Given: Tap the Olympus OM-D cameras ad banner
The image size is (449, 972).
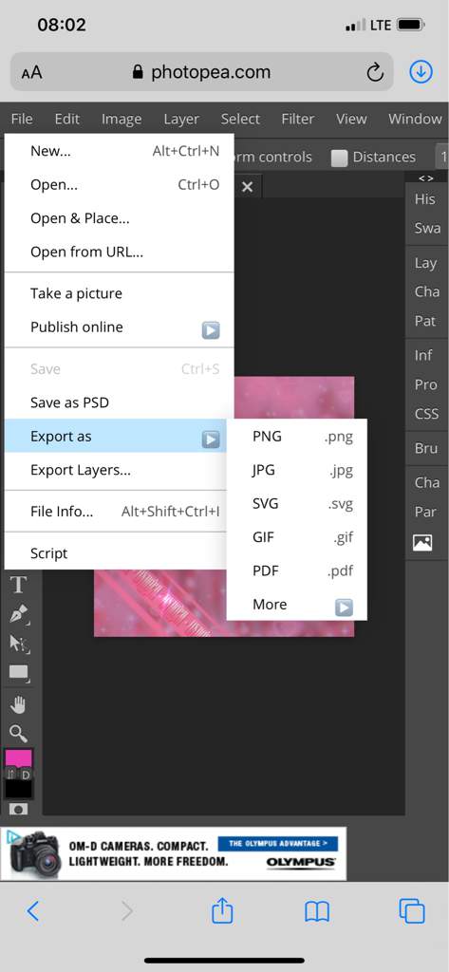Looking at the screenshot, I should pos(174,853).
